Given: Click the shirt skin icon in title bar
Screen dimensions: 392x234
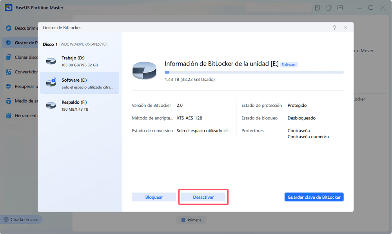Looking at the screenshot, I should pyautogui.click(x=329, y=8).
